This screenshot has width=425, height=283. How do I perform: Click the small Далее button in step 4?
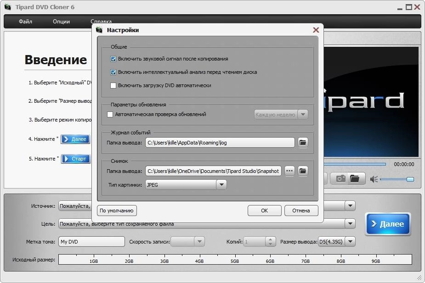(x=75, y=139)
